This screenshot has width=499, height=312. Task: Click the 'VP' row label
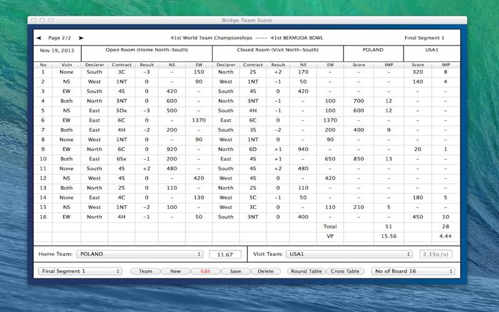330,236
